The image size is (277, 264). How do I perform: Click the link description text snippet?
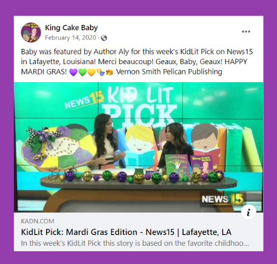pos(135,243)
